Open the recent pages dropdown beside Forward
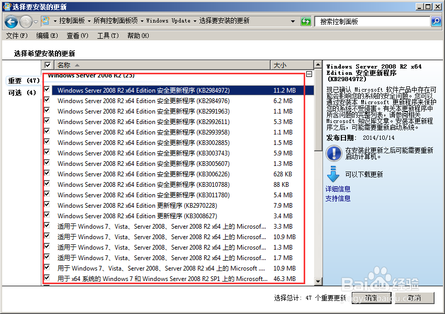 pyautogui.click(x=36, y=21)
